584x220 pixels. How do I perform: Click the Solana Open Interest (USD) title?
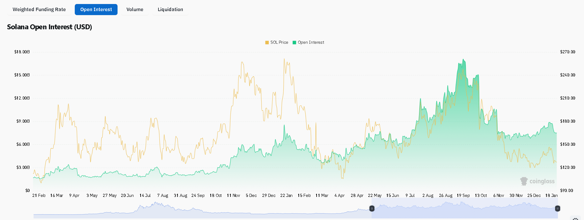coord(50,27)
